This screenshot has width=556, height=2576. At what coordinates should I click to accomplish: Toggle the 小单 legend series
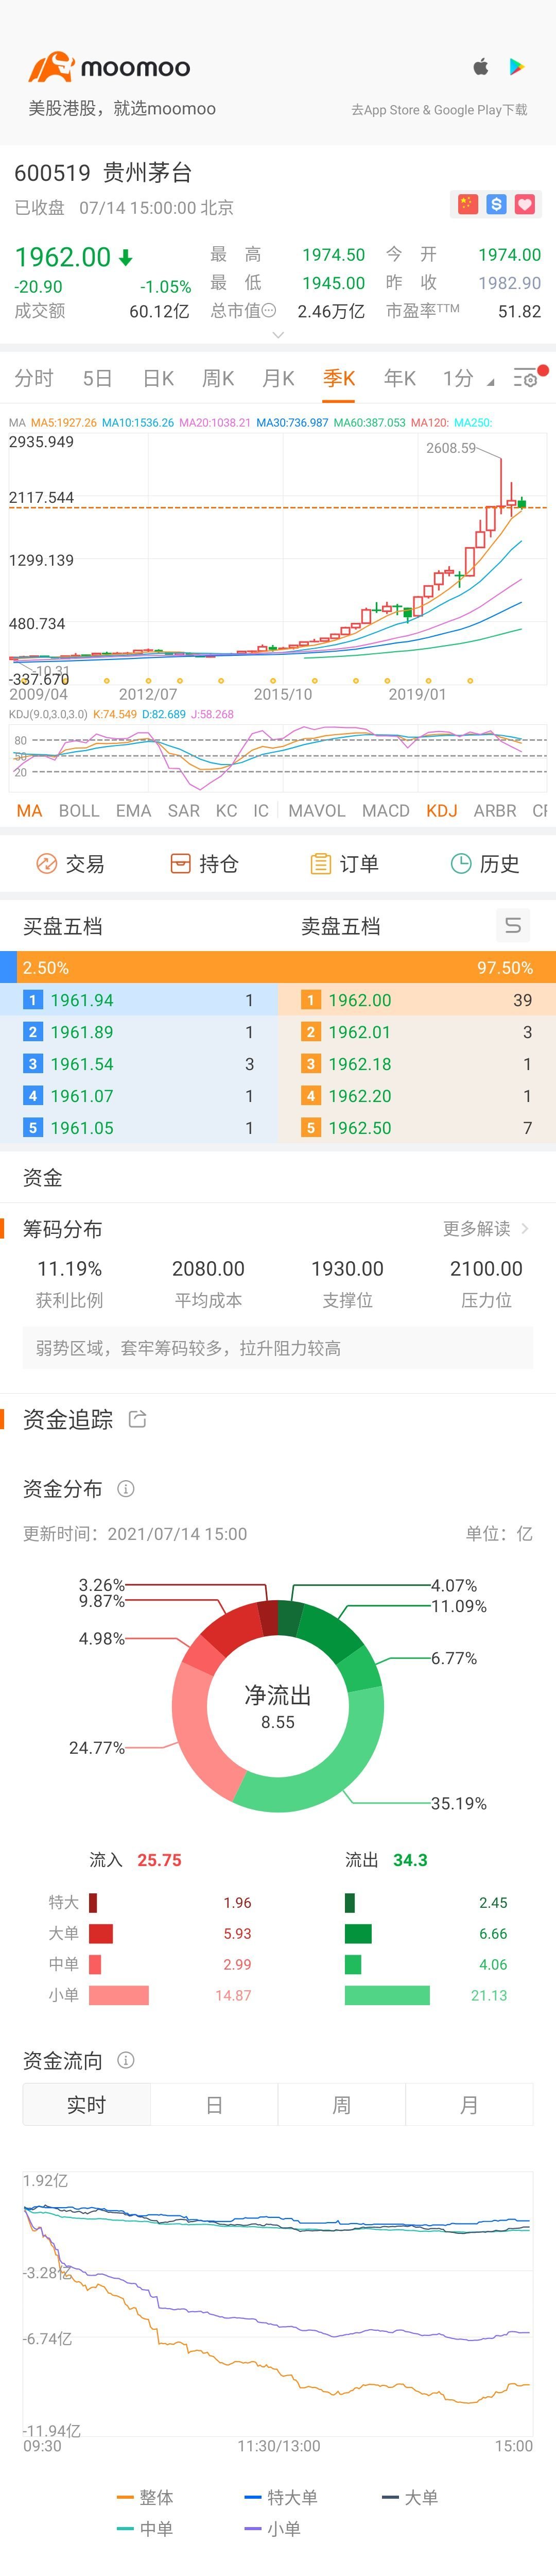pos(273,2529)
